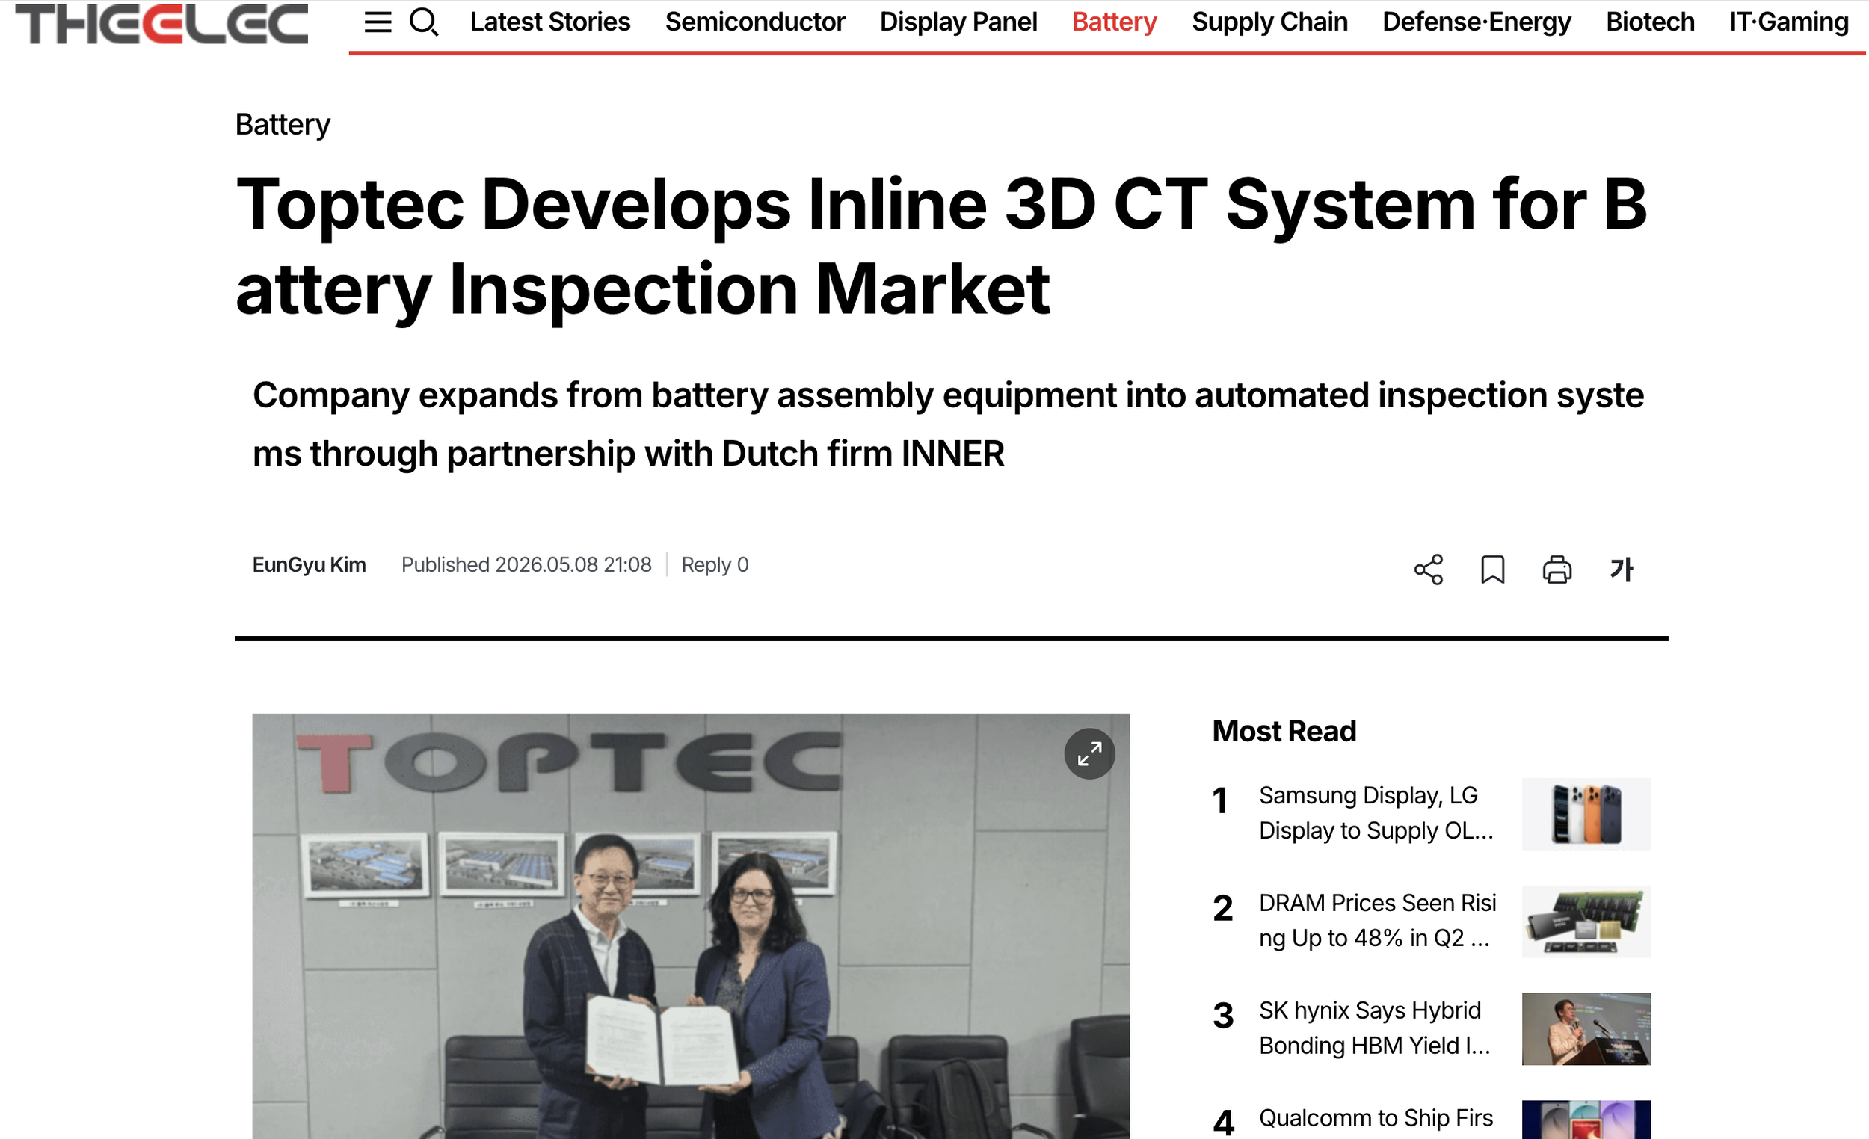Click the Battery category label above headline

point(282,124)
